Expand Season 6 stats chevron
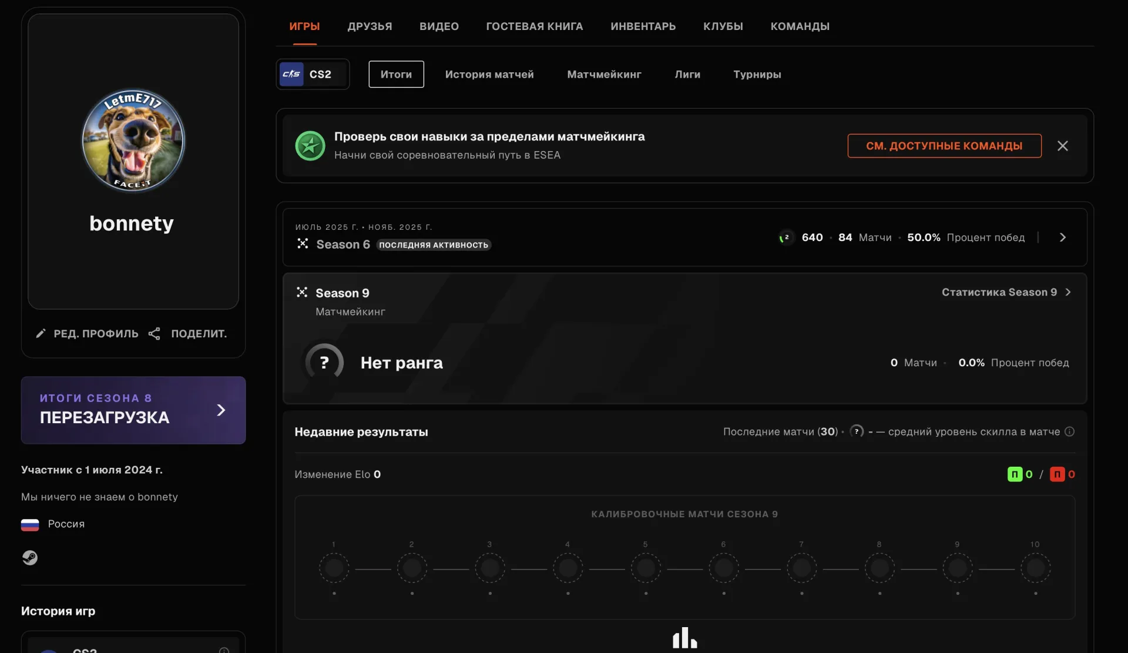Viewport: 1128px width, 653px height. 1063,237
